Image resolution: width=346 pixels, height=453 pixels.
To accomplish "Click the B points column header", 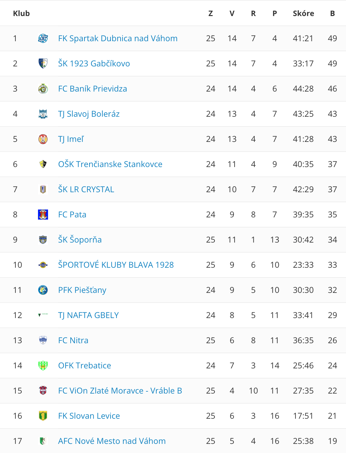I will pyautogui.click(x=332, y=13).
